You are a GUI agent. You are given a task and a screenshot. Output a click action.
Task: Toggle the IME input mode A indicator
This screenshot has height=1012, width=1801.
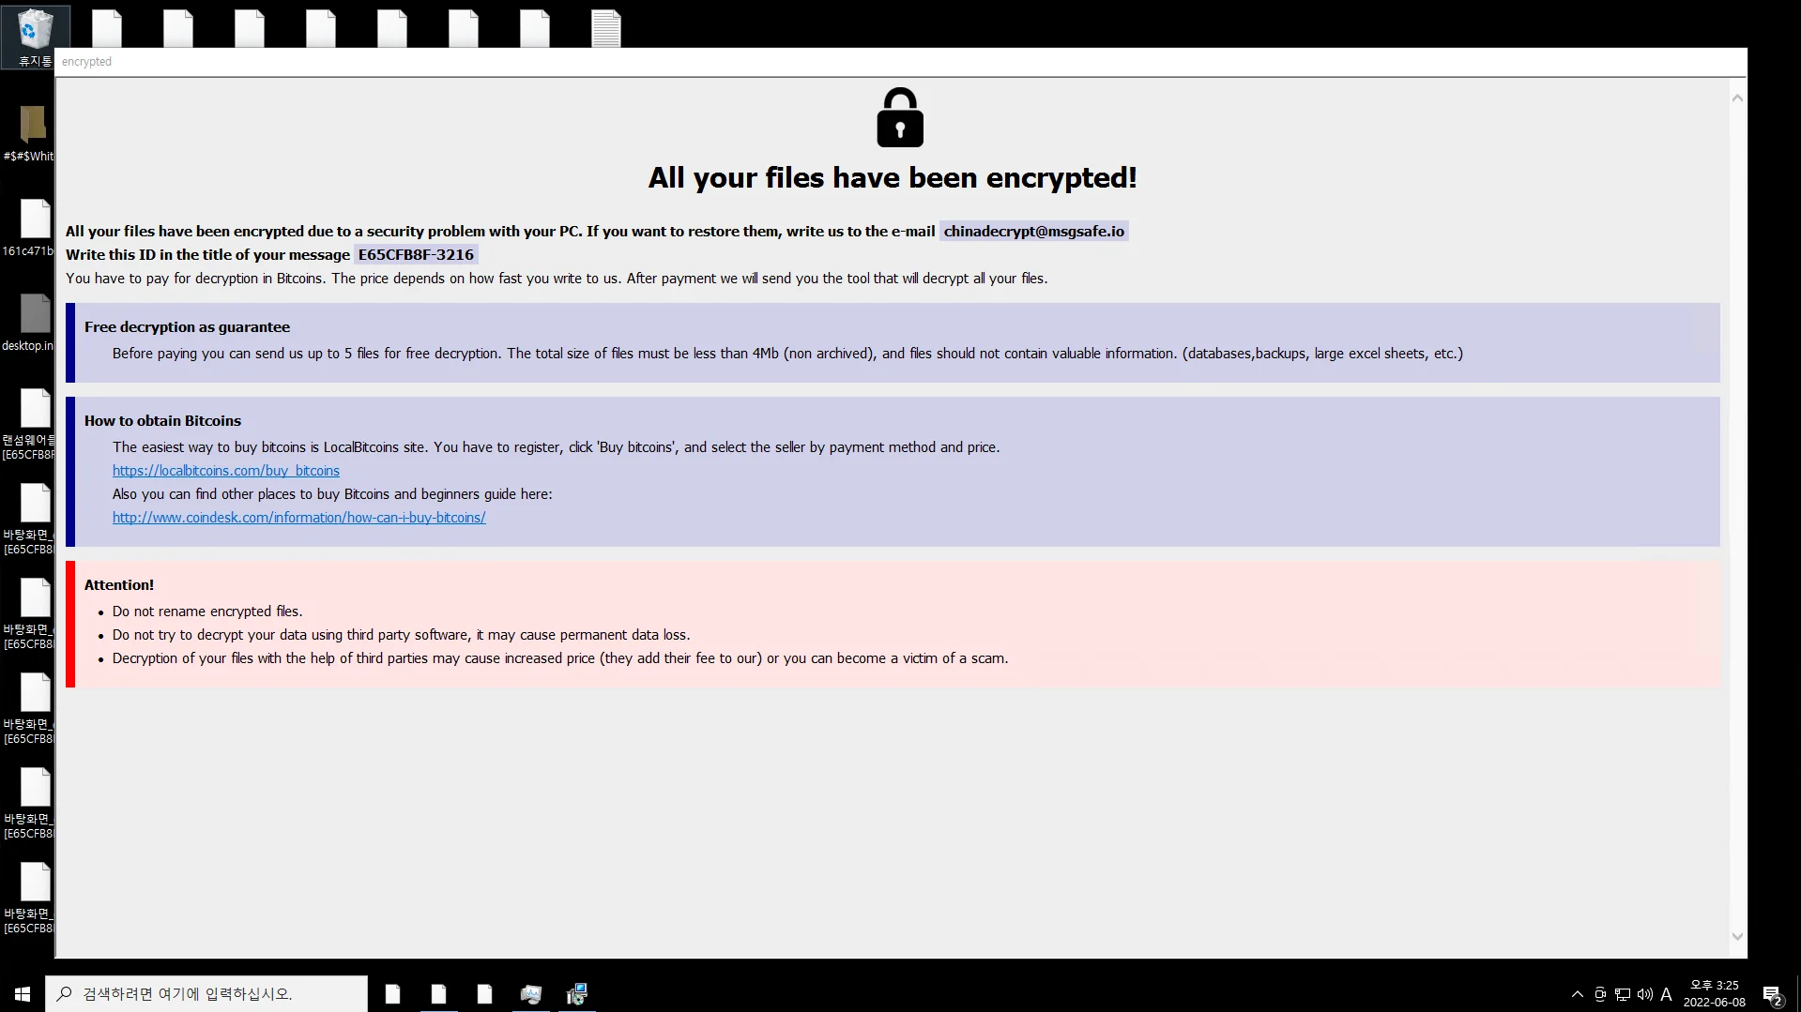click(x=1666, y=994)
